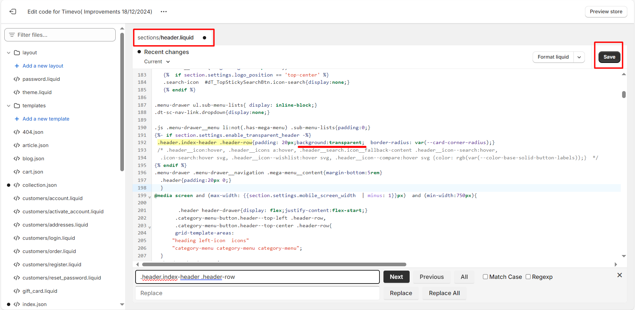Click sidebar scroll down arrow
635x310 pixels.
[x=122, y=304]
